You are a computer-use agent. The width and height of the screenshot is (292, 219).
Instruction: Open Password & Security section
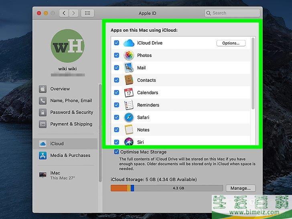pyautogui.click(x=65, y=112)
